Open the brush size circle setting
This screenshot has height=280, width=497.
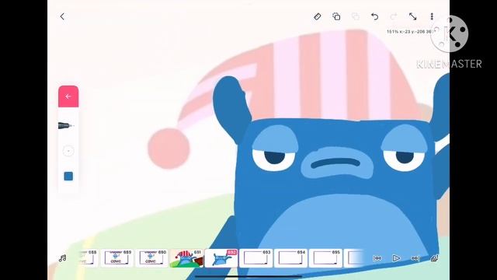click(68, 151)
